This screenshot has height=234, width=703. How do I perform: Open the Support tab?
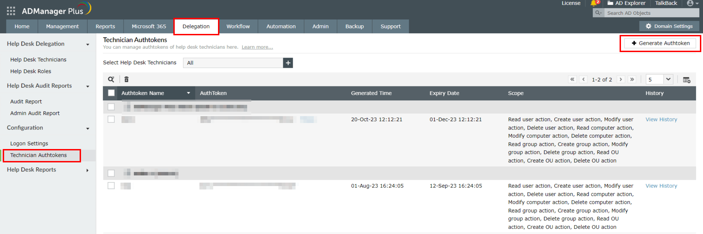coord(391,26)
